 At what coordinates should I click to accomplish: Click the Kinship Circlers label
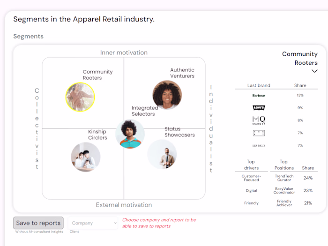pyautogui.click(x=97, y=134)
